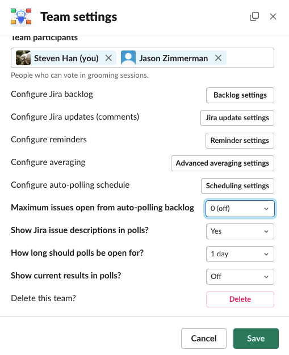The width and height of the screenshot is (289, 355).
Task: Click the app robot icon in header
Action: coord(21,17)
